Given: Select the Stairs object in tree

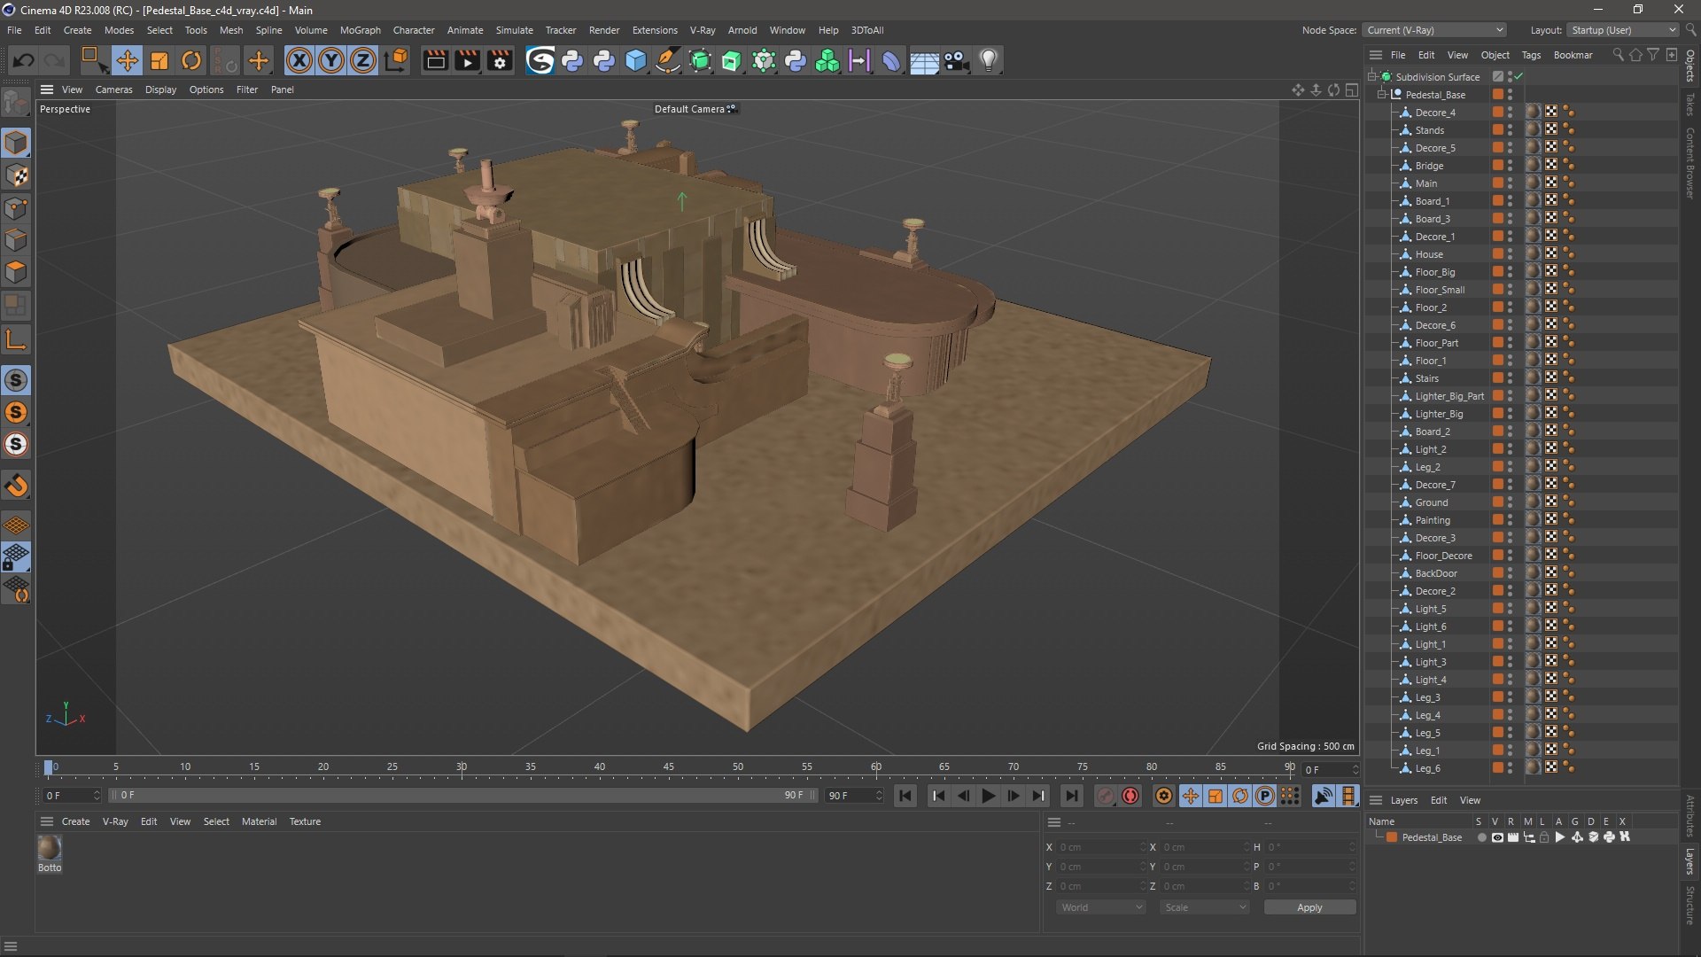Looking at the screenshot, I should click(x=1426, y=378).
